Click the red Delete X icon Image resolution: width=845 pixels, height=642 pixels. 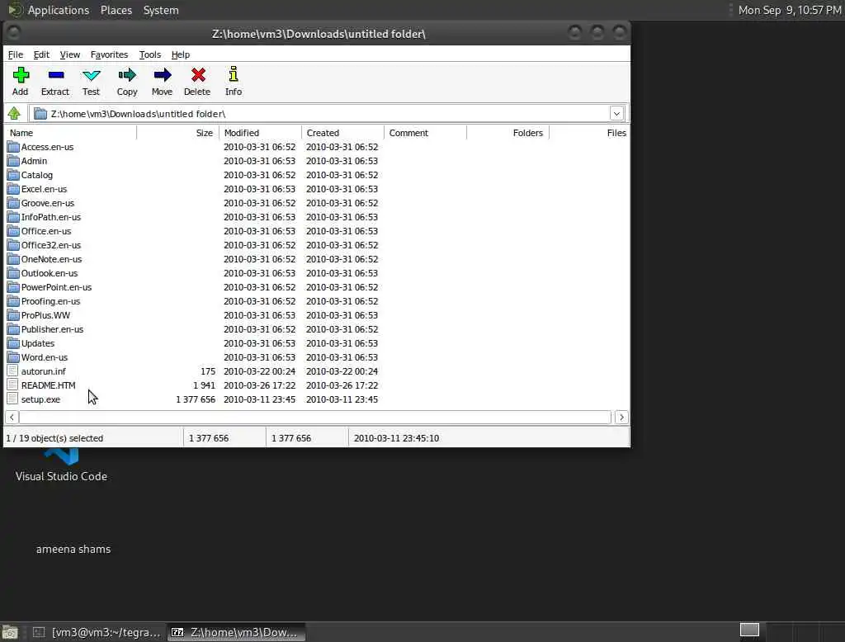click(198, 75)
